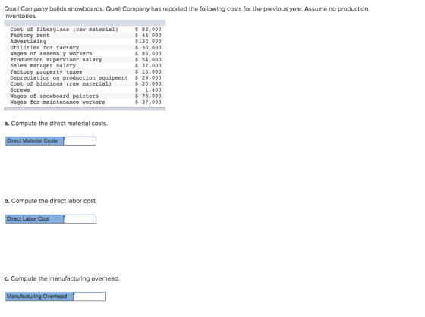Select the Direct Material Costs label cell
The height and width of the screenshot is (317, 425).
tap(34, 141)
